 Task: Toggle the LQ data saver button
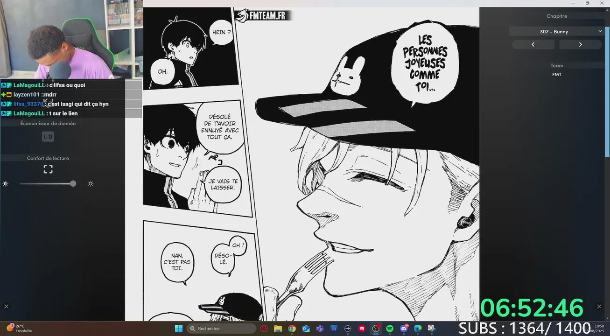48,136
